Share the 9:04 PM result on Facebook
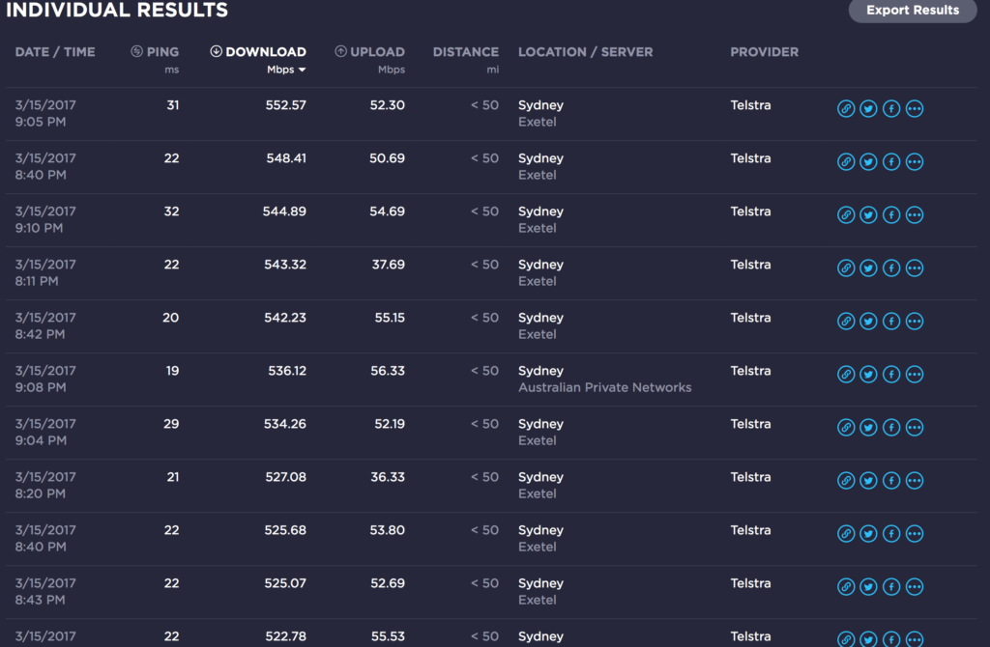Viewport: 990px width, 647px height. [x=891, y=427]
